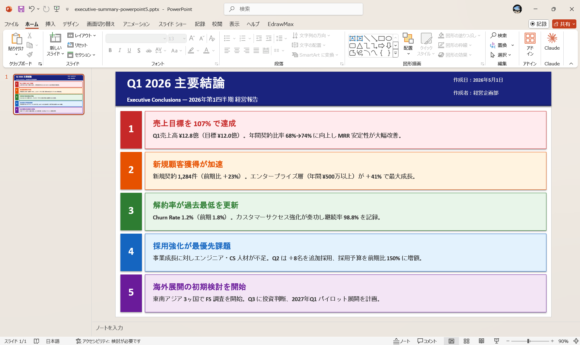The image size is (580, 345).
Task: Adjust the zoom slider handle
Action: pos(528,341)
